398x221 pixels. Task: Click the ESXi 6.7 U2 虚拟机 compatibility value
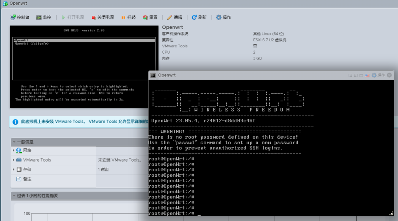[270, 40]
